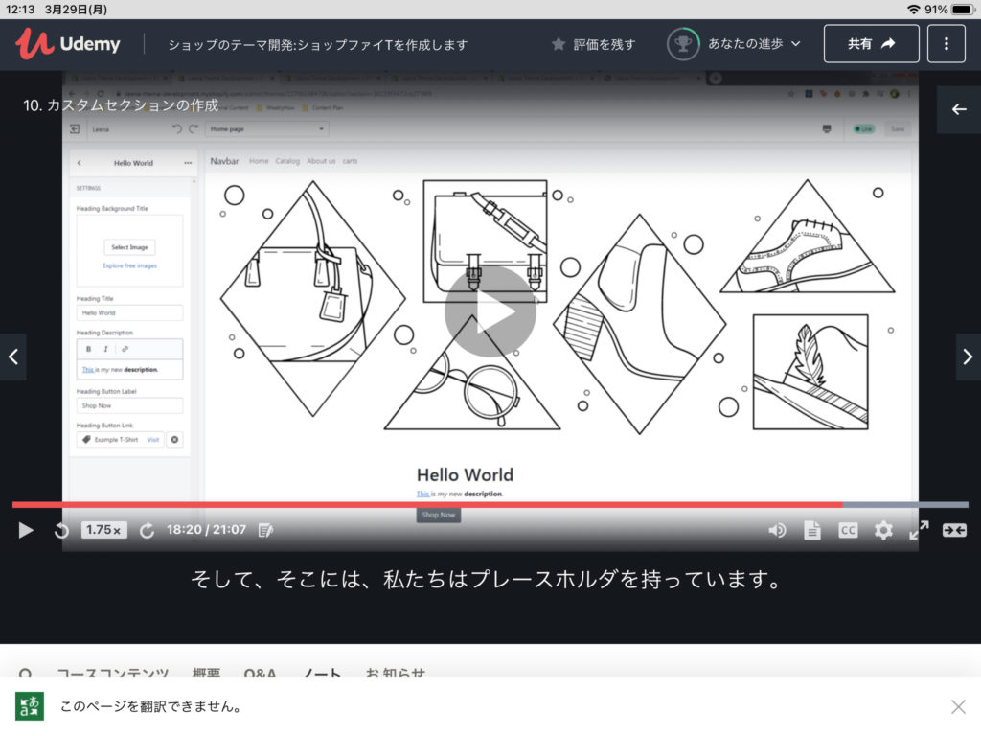The image size is (981, 736).
Task: Rewind the video with the back-skip icon
Action: pyautogui.click(x=61, y=530)
